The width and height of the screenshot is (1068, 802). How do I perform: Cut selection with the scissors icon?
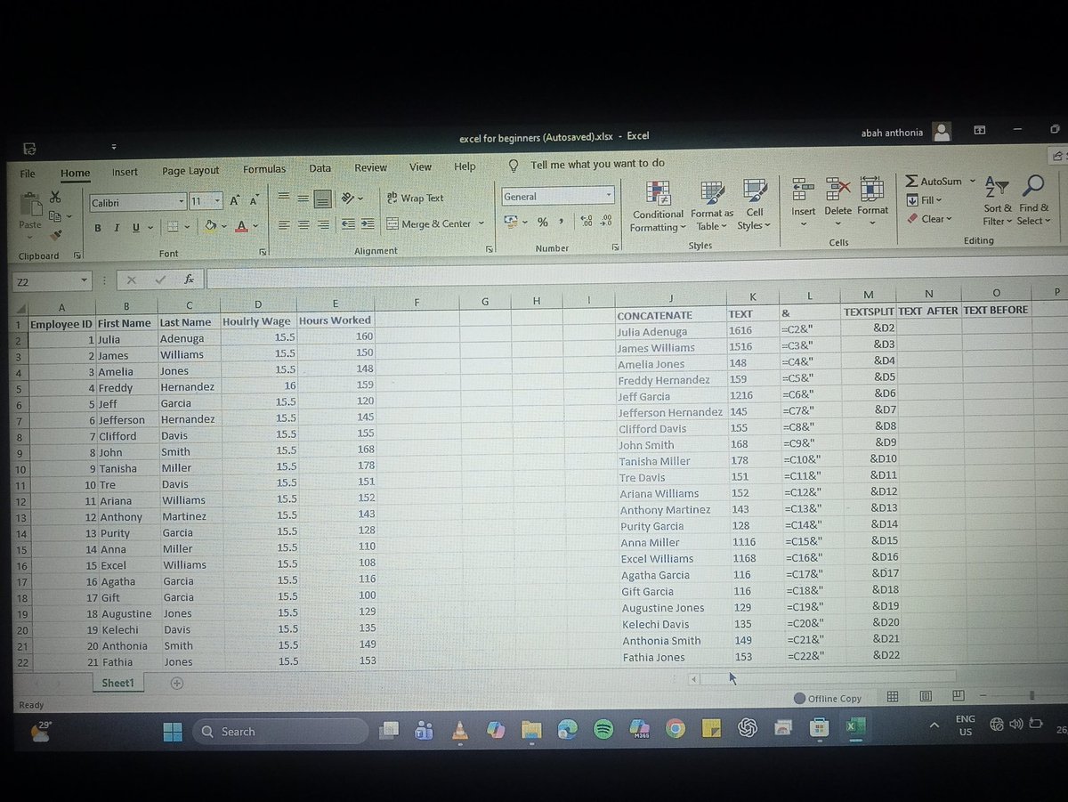pos(55,198)
